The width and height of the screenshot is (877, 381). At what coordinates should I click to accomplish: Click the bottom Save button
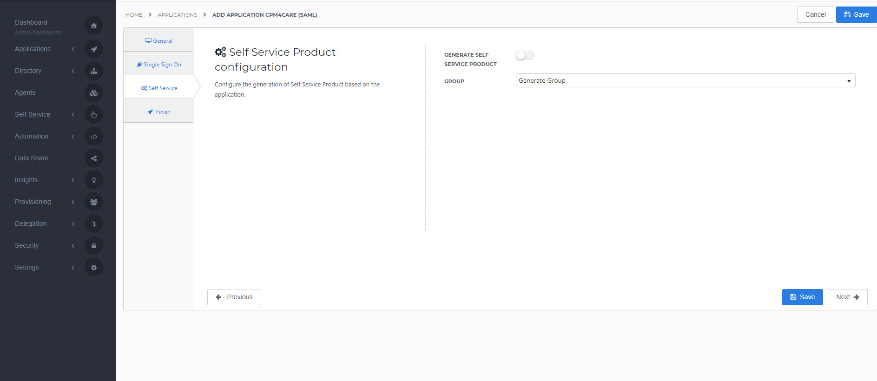pyautogui.click(x=802, y=297)
